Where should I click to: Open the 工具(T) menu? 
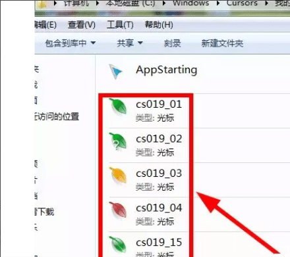click(x=120, y=24)
